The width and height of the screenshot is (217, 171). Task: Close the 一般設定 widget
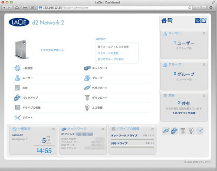pyautogui.click(x=53, y=129)
